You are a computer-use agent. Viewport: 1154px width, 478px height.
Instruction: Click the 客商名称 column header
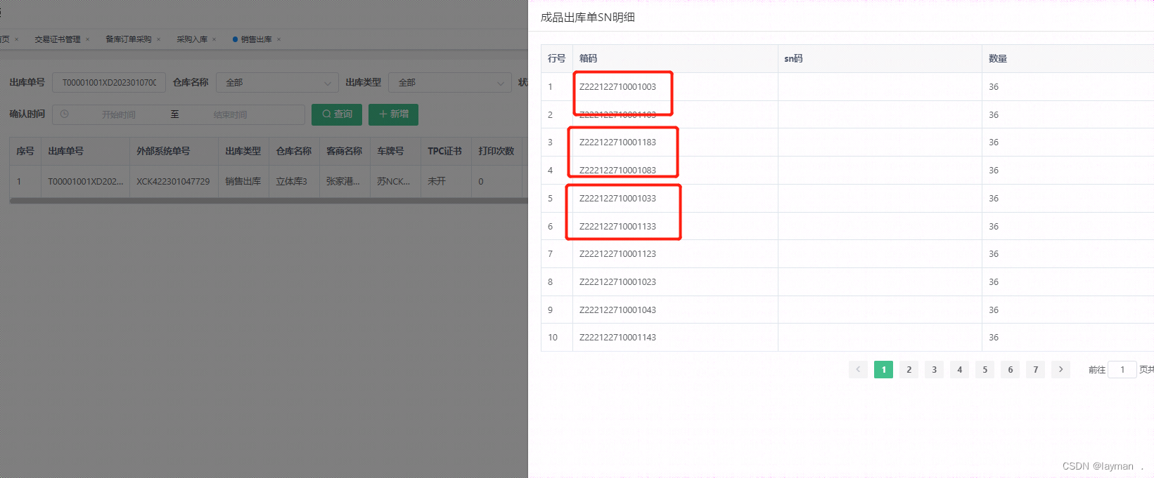(x=344, y=151)
